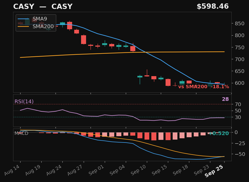This screenshot has width=249, height=182.
Task: Click the Sep 04 date label
Action: point(117,170)
